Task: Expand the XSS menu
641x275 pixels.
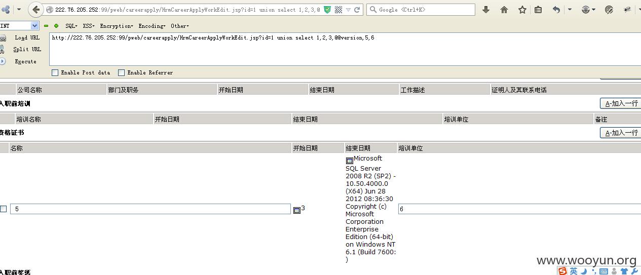Action: (88, 26)
